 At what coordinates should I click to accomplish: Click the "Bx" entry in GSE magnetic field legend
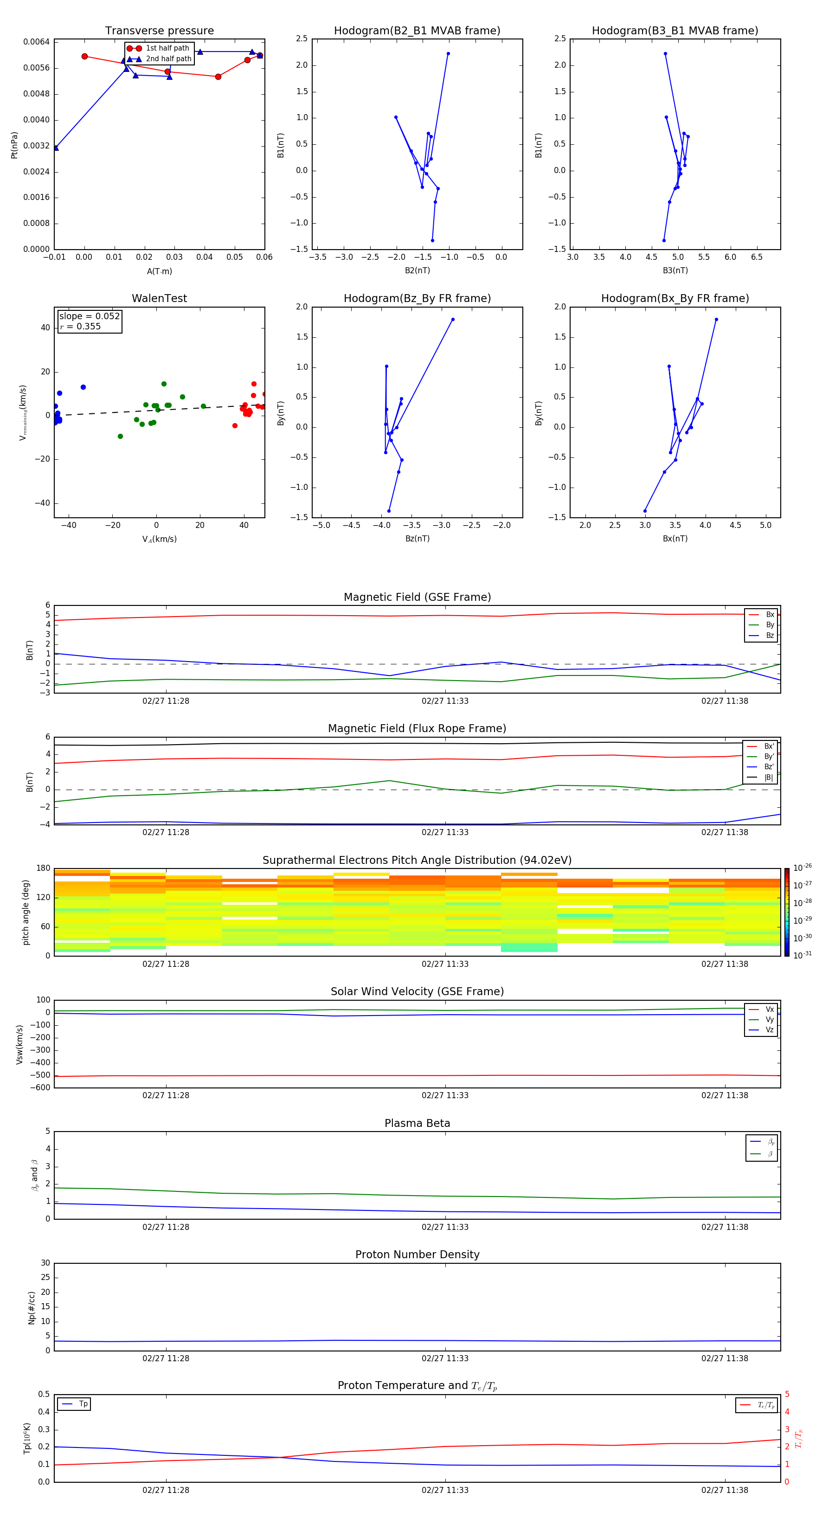point(761,615)
